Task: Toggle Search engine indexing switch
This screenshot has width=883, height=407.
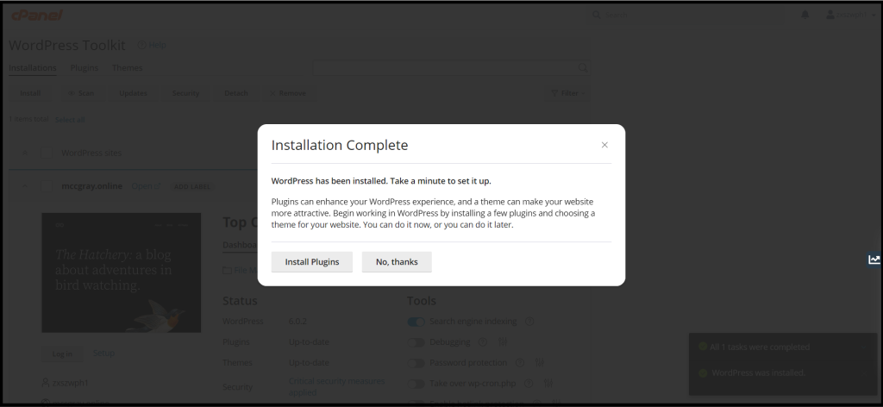Action: coord(416,322)
